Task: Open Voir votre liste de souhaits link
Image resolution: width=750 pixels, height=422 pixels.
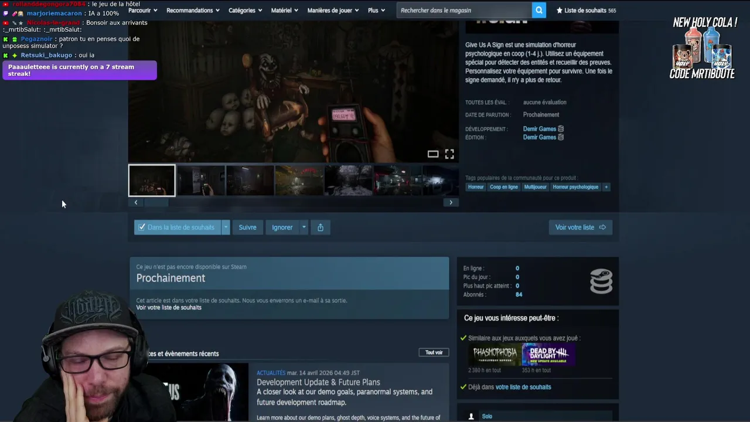Action: click(x=169, y=308)
